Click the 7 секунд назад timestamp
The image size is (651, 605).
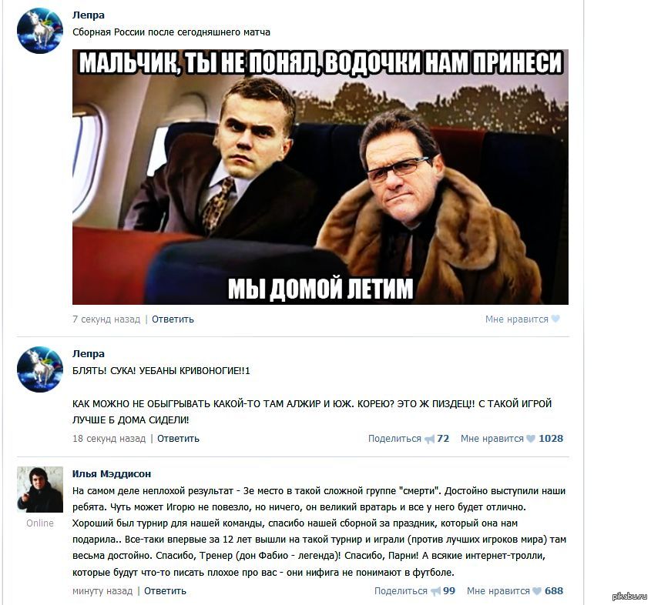tap(106, 319)
